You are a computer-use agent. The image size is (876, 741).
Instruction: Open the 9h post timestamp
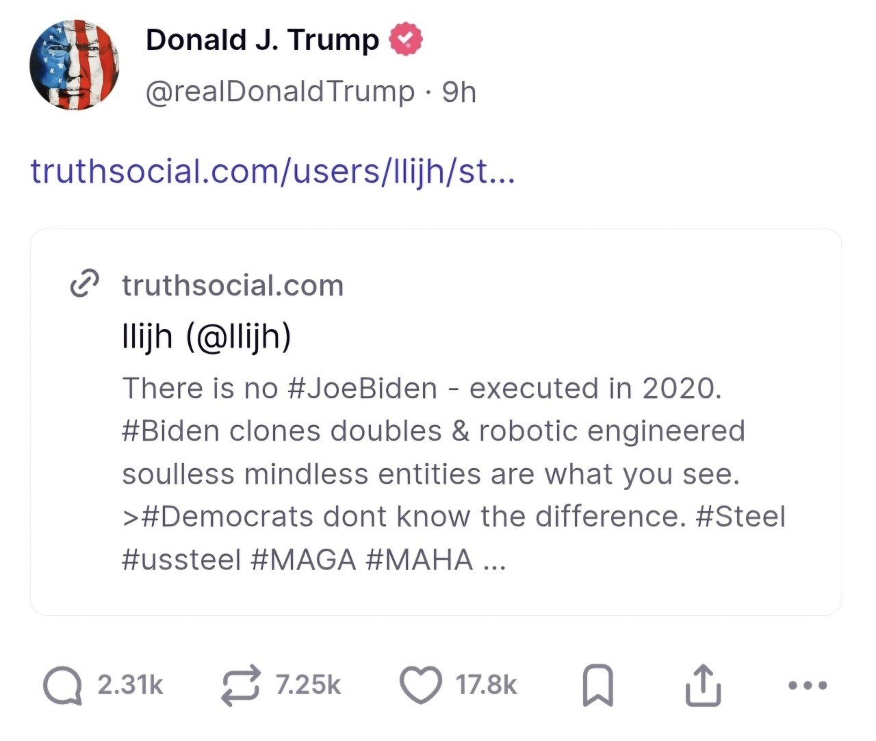tap(459, 92)
